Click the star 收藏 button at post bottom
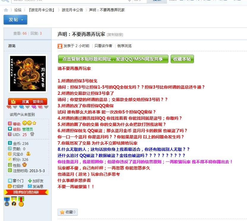Image resolution: width=247 pixels, height=221 pixels. (x=67, y=212)
